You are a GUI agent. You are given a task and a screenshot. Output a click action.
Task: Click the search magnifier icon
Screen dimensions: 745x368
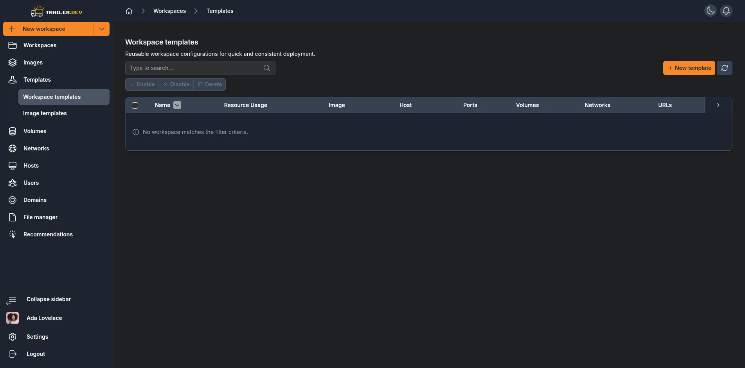tap(267, 68)
